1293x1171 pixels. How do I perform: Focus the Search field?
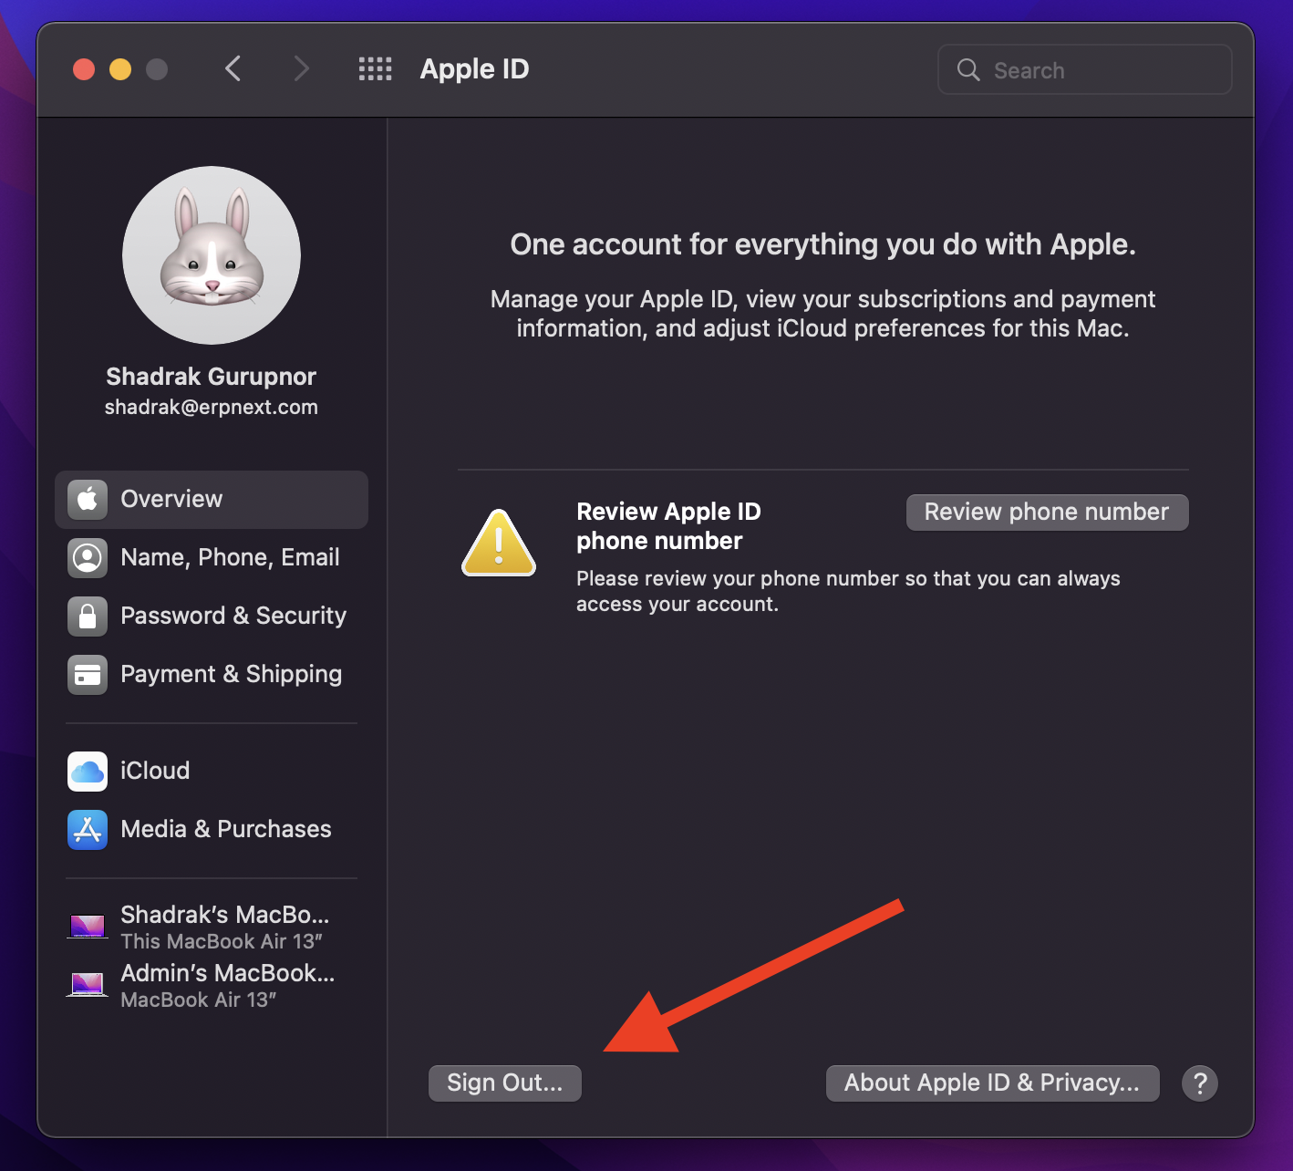(x=1085, y=70)
